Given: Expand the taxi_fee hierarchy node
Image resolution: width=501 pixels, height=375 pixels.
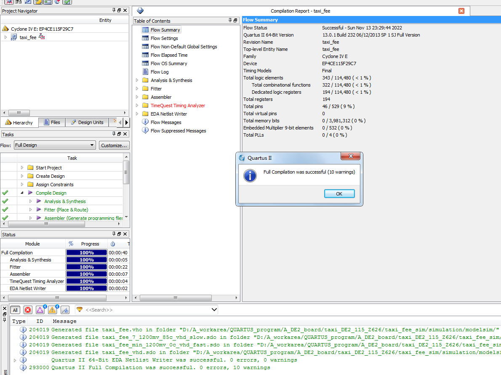Looking at the screenshot, I should tap(5, 37).
